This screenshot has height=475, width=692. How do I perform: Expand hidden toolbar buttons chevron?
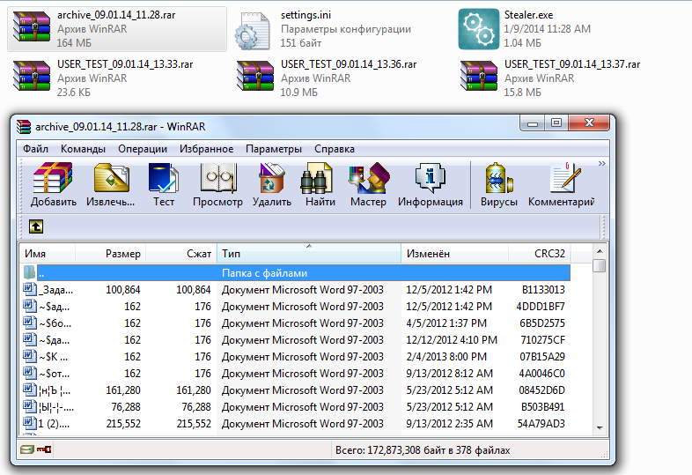point(602,164)
